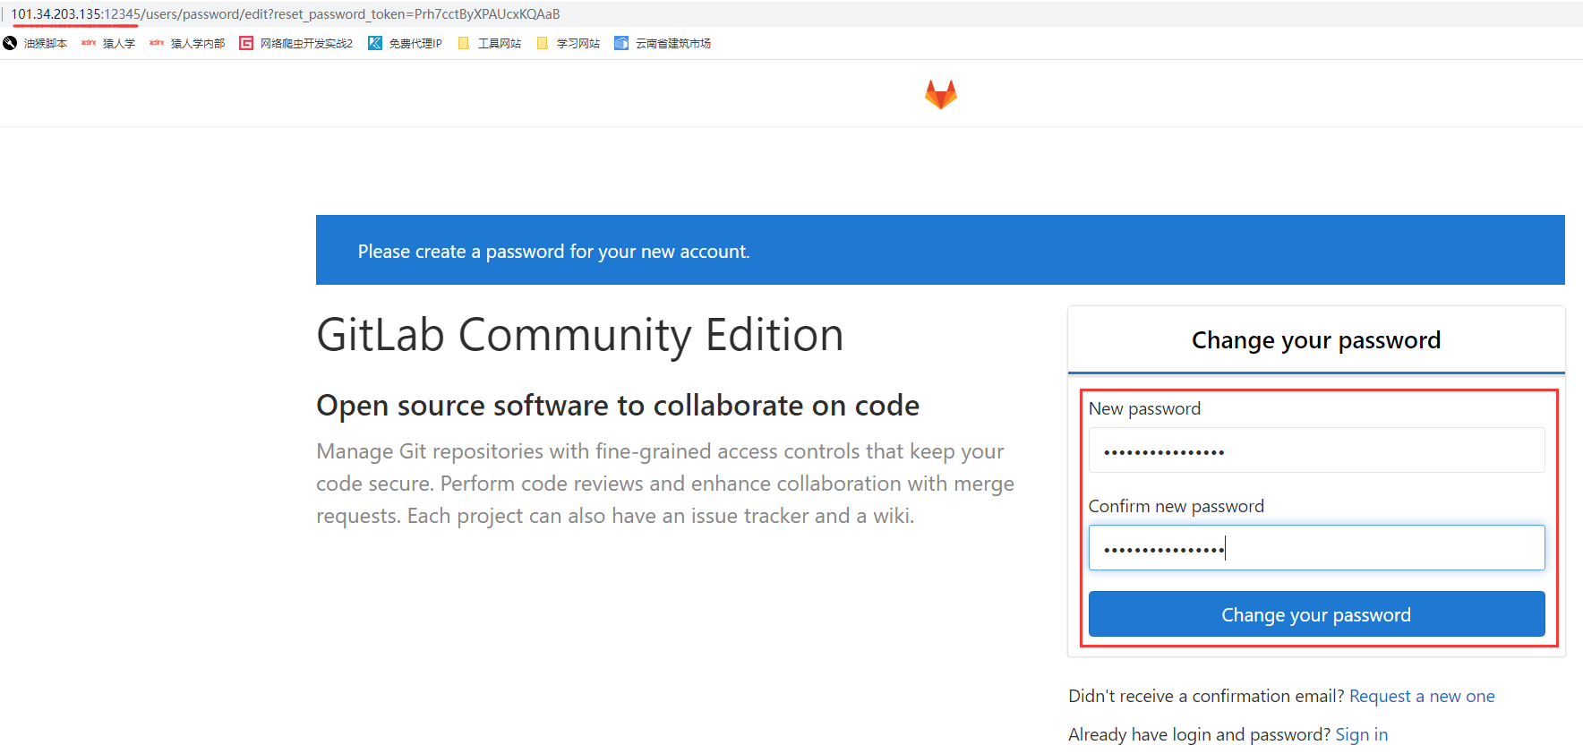
Task: Click the New password field label
Action: (1144, 408)
